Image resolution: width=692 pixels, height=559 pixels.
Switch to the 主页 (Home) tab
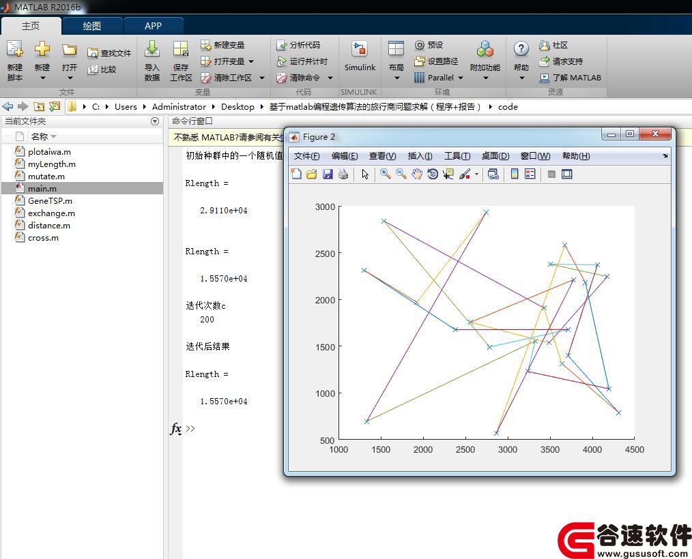tap(31, 26)
